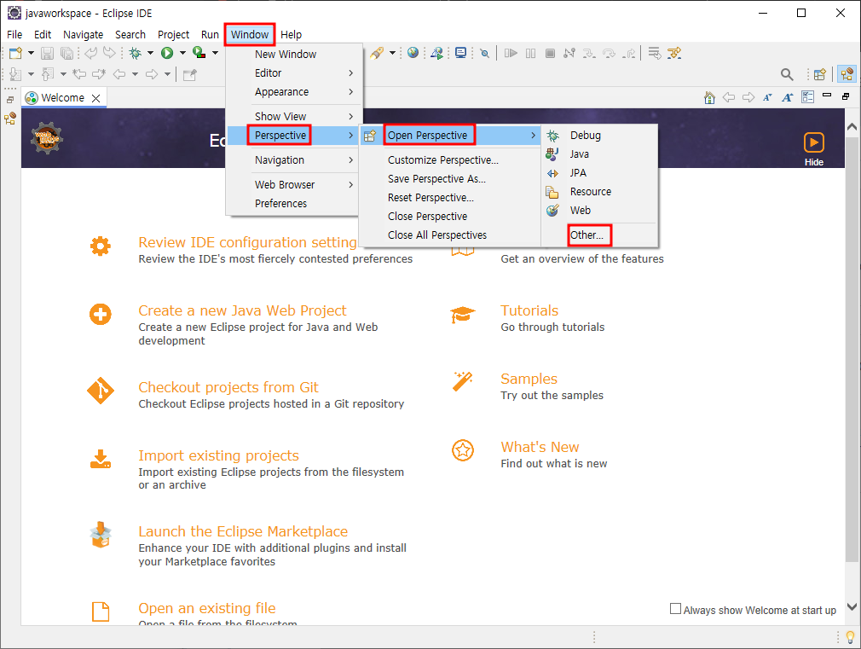
Task: Click the Open a Terminal monitor icon
Action: [460, 53]
